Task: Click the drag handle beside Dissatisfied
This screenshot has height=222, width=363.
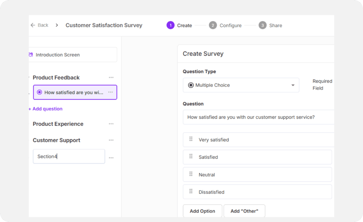Action: click(x=191, y=191)
